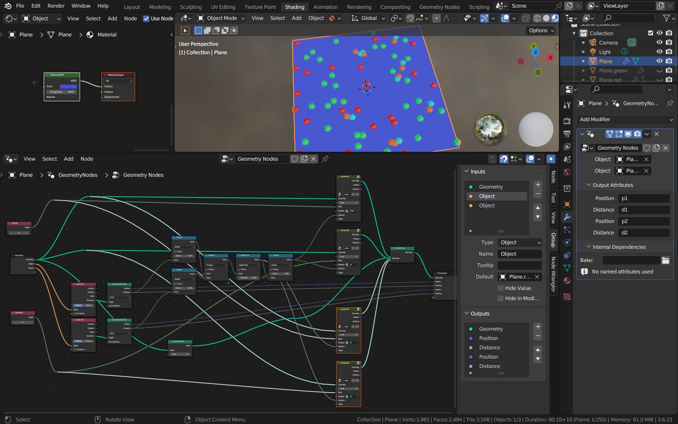Image resolution: width=678 pixels, height=424 pixels.
Task: Toggle Collection exclude checkbox in outliner
Action: (x=650, y=33)
